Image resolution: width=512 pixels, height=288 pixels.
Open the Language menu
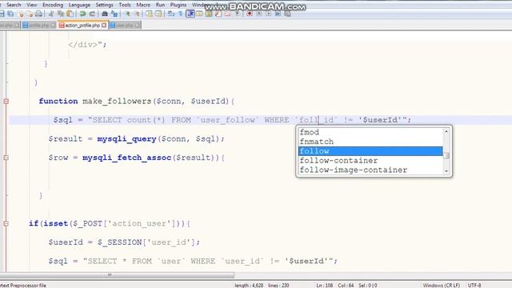(x=79, y=5)
